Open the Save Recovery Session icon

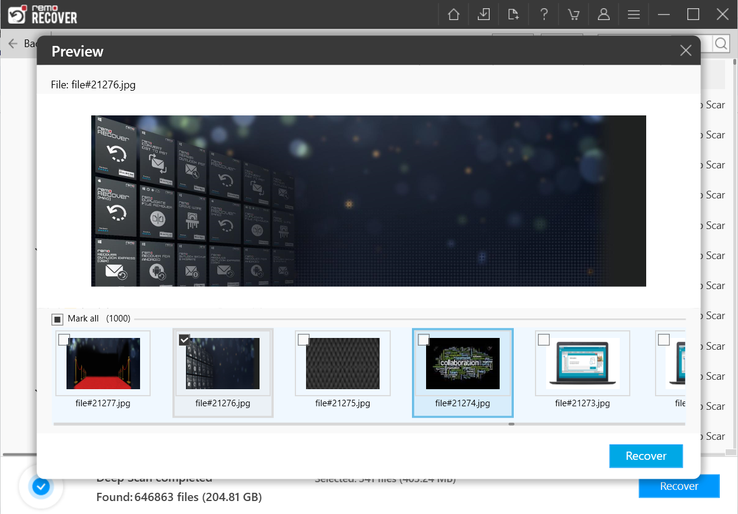tap(484, 14)
